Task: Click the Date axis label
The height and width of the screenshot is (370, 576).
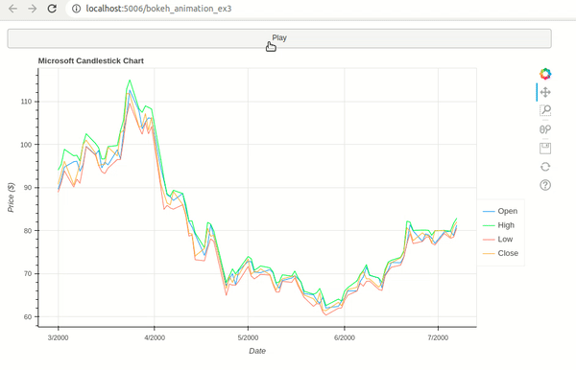Action: 257,351
